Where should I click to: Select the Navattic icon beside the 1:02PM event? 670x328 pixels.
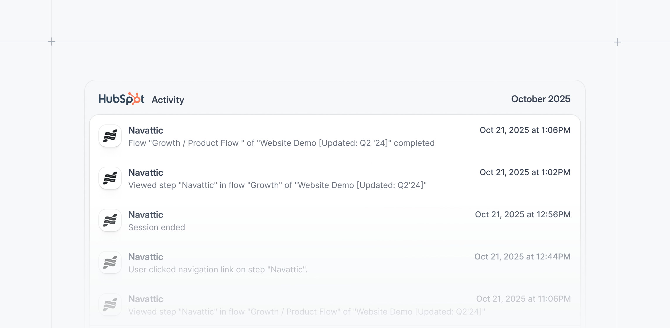click(110, 178)
